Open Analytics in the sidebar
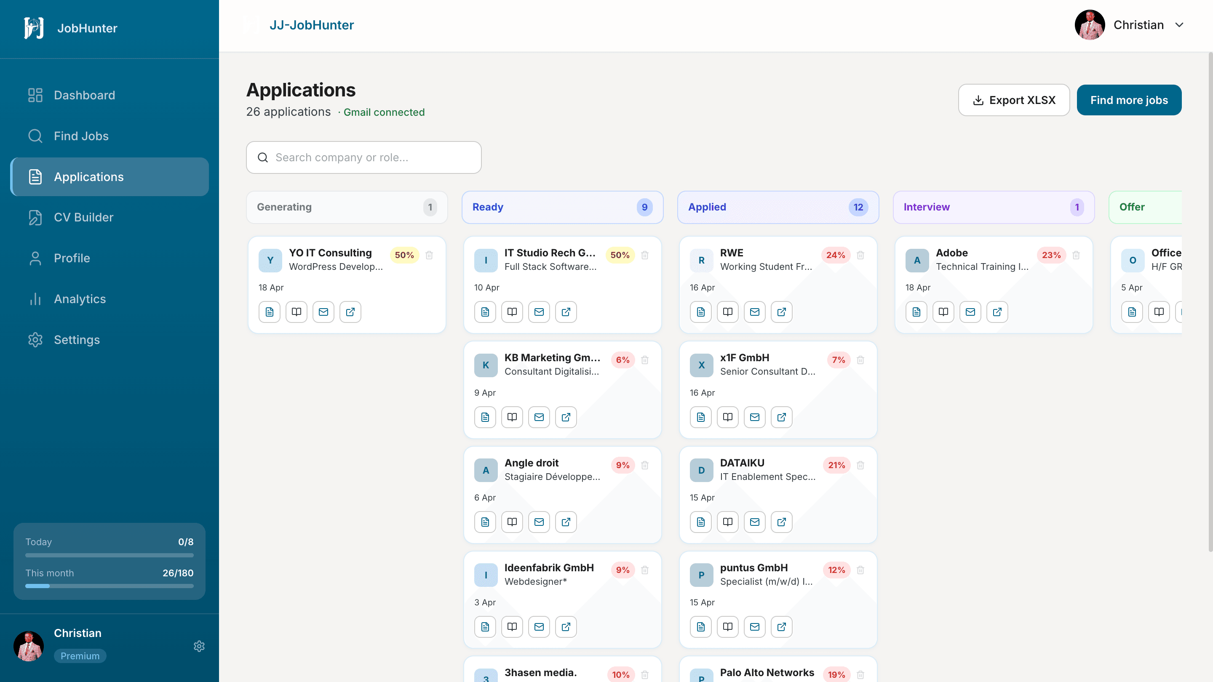 click(x=109, y=299)
